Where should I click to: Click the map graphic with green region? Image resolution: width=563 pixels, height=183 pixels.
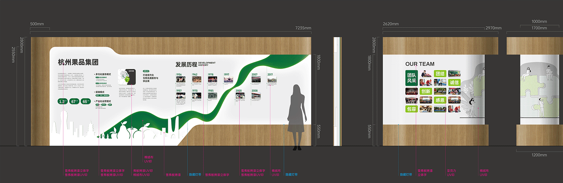(x=127, y=78)
